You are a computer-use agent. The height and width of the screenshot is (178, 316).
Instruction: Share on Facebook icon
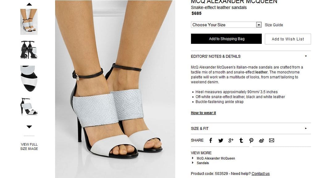coord(210,141)
